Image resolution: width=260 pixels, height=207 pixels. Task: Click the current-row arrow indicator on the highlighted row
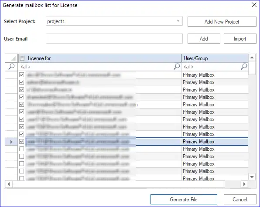[11, 142]
